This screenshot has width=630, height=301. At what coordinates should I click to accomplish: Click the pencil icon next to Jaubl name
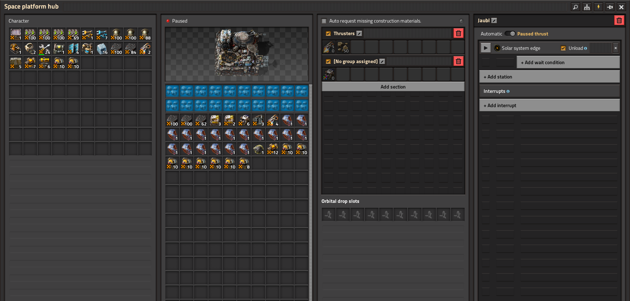(x=494, y=21)
